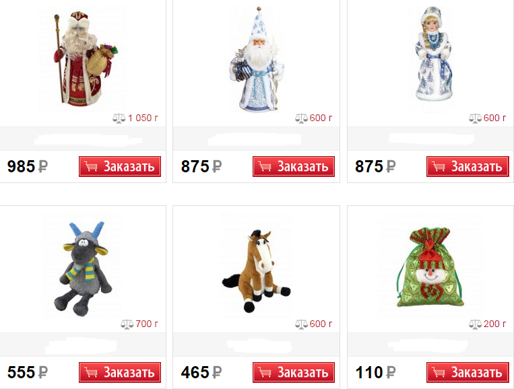Order the gray goat toy for 555 ₽
This screenshot has height=389, width=514.
(120, 372)
